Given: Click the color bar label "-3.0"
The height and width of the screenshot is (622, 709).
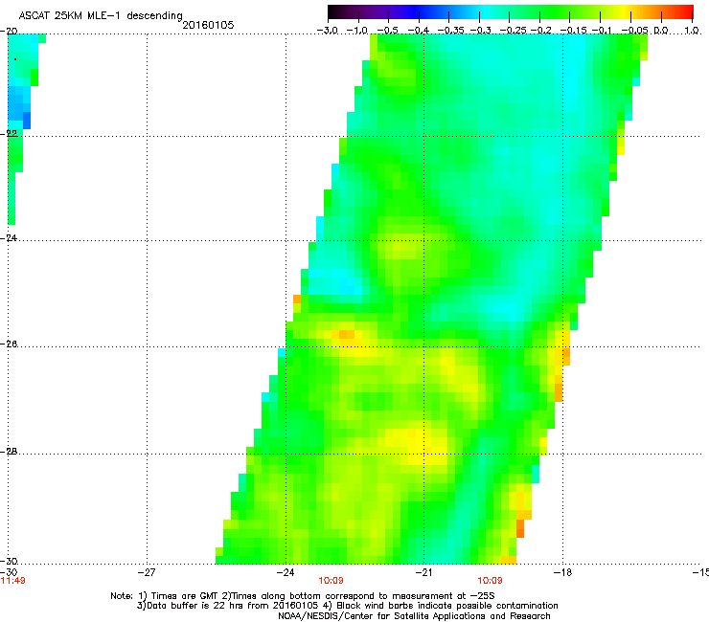Looking at the screenshot, I should 327,31.
